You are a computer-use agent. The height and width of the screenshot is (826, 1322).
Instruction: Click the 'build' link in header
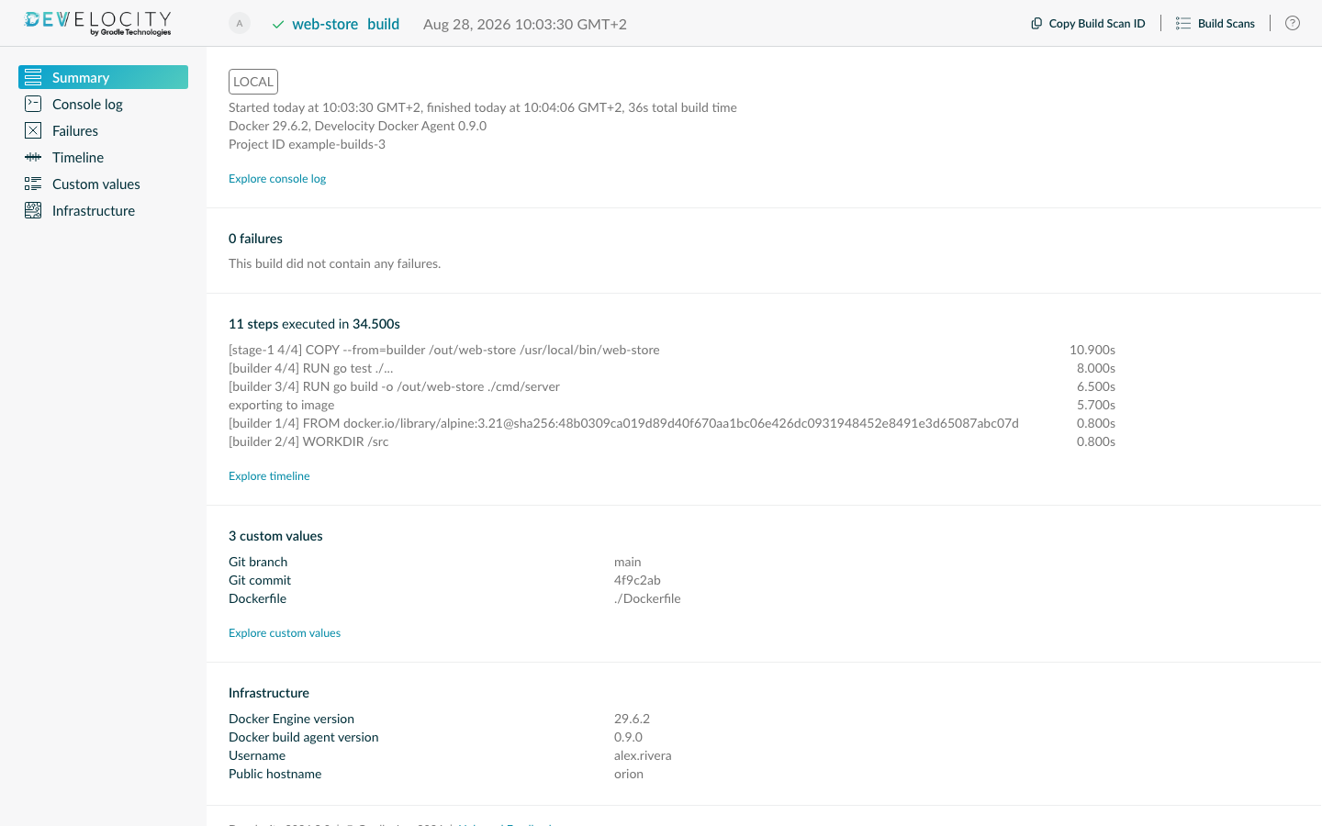[383, 25]
